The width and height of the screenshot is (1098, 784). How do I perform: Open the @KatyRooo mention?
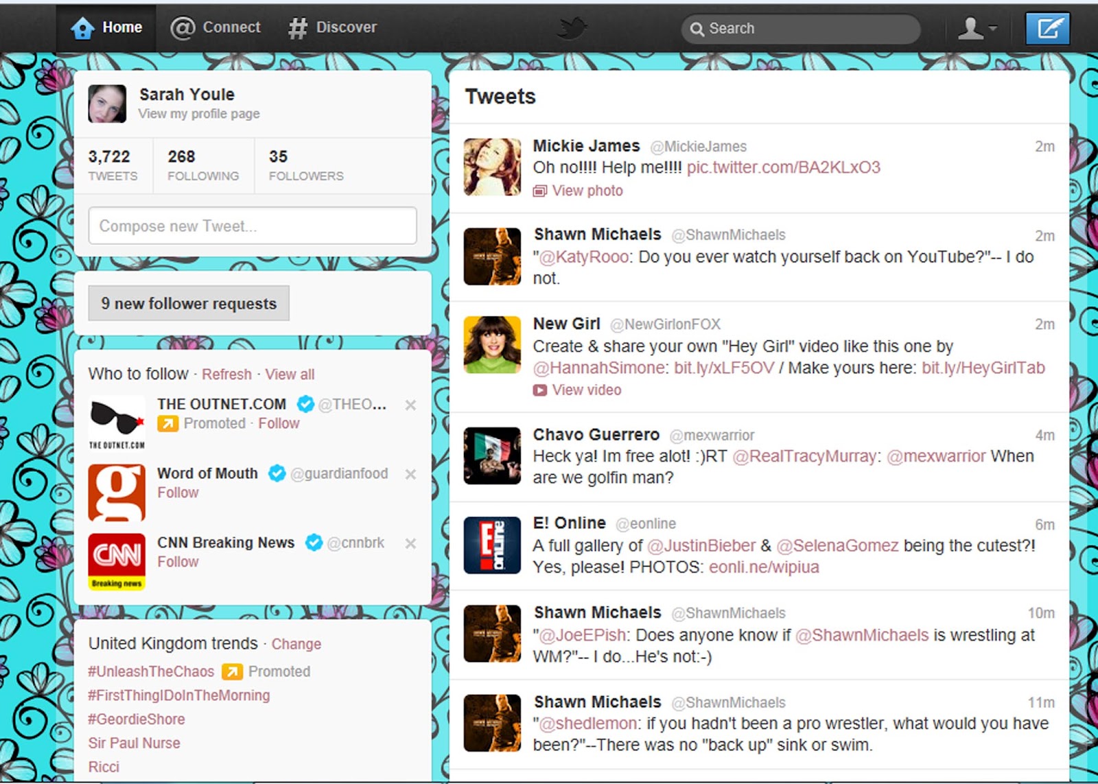click(x=584, y=257)
